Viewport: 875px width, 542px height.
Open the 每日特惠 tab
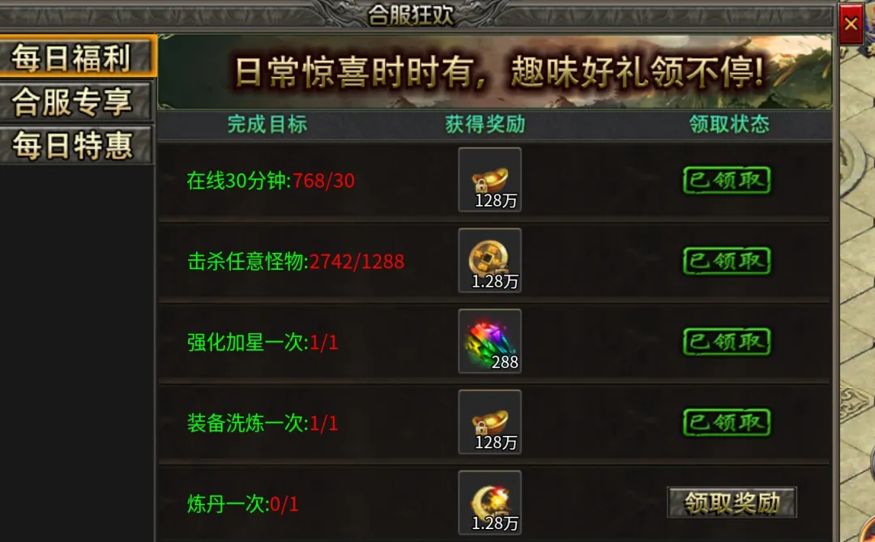tap(76, 145)
